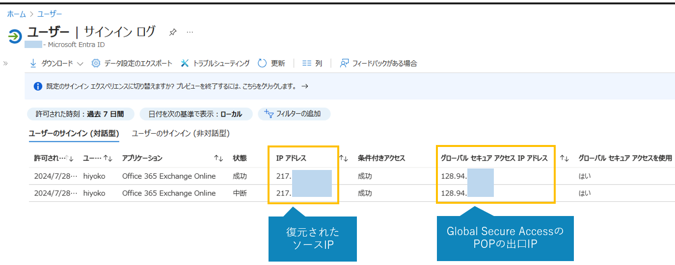Switch to ユーザーのサインイン (非対話型) tab

click(x=181, y=133)
